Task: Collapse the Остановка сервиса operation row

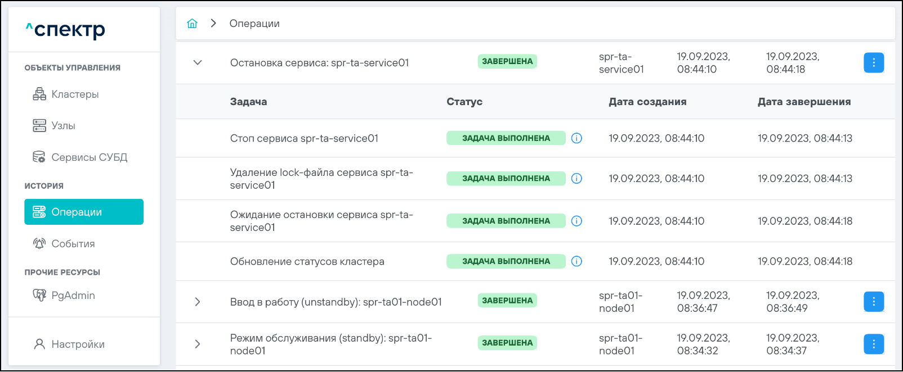Action: coord(198,63)
